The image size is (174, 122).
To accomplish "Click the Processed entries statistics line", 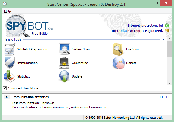I will (60, 107).
